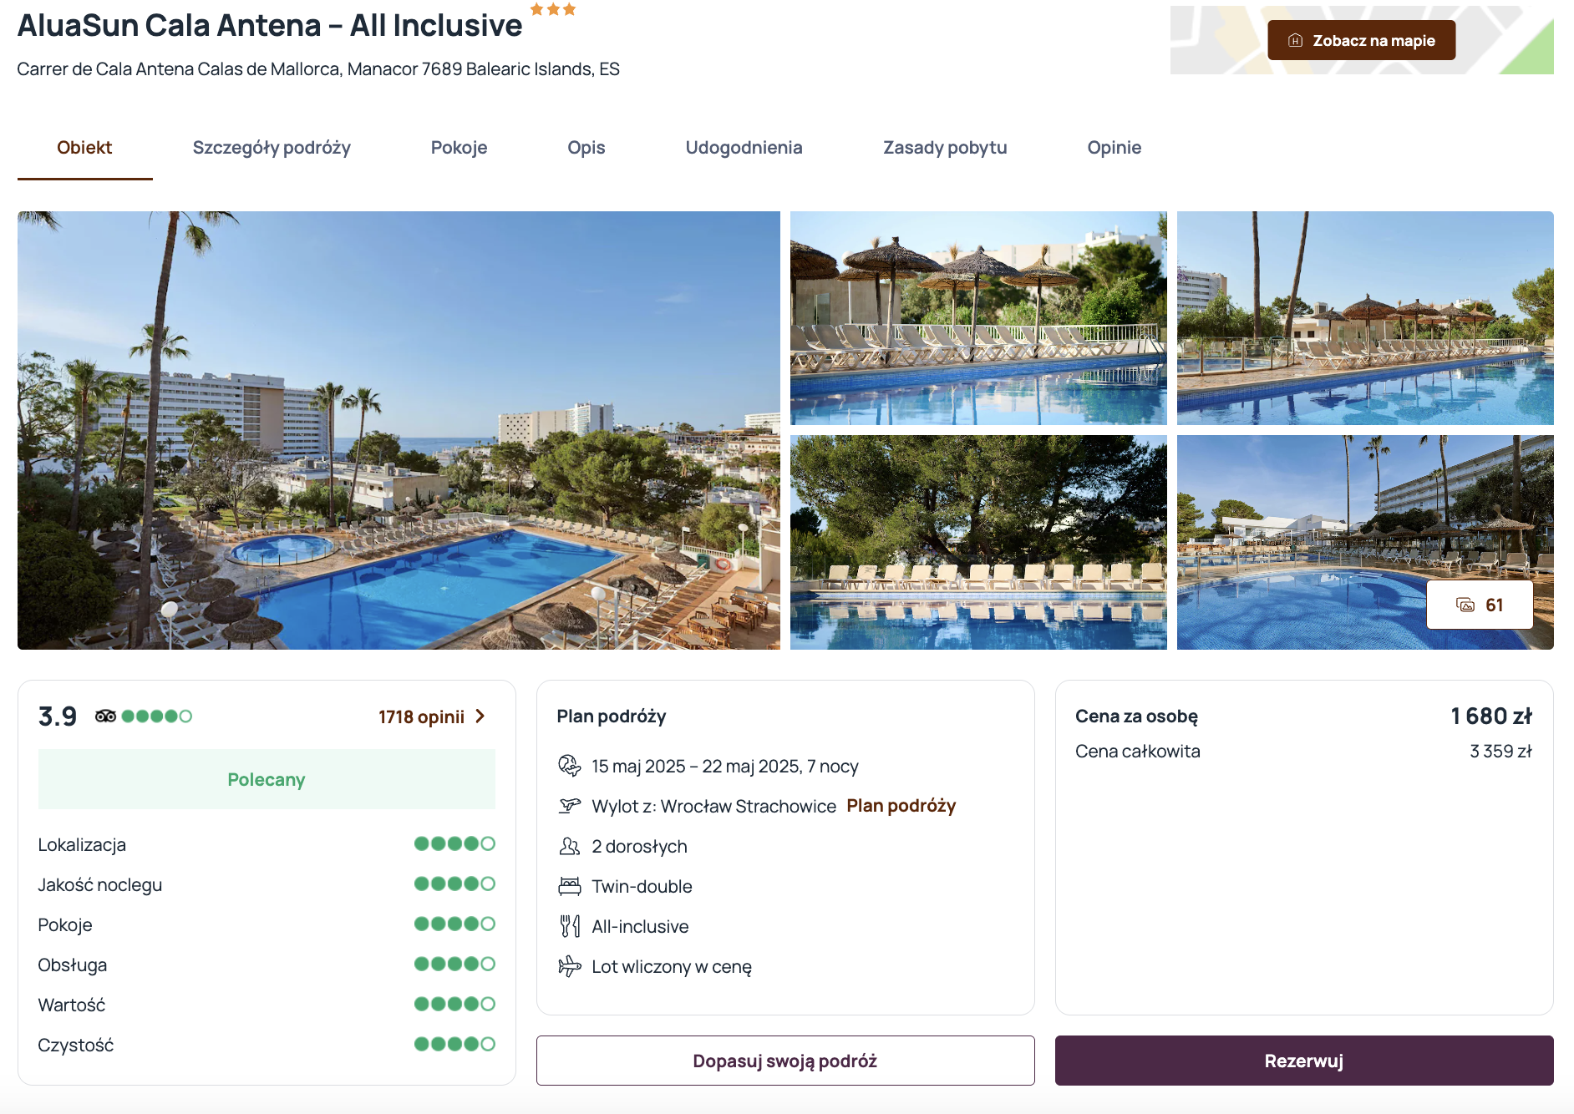The width and height of the screenshot is (1574, 1114).
Task: Click the calendar globe icon beside the dates
Action: 569,766
